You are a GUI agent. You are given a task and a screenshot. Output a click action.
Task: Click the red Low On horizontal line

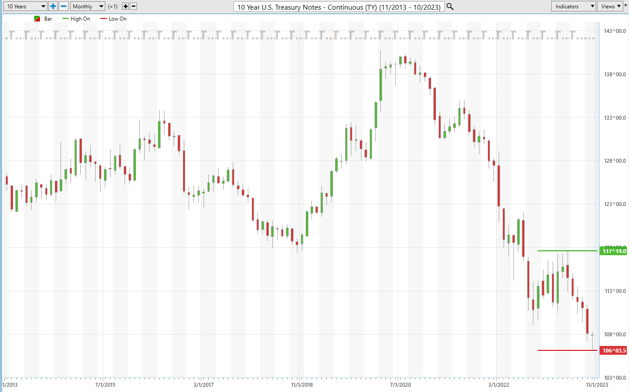pos(568,350)
